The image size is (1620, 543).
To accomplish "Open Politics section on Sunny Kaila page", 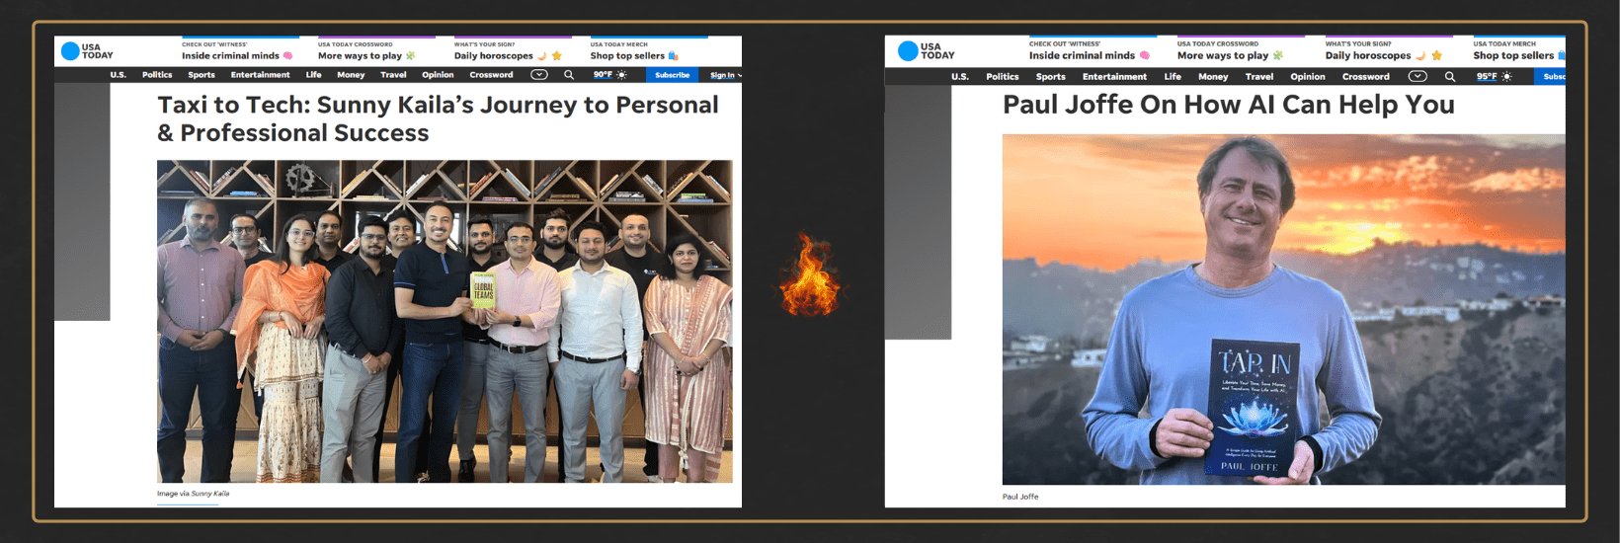I will (157, 75).
